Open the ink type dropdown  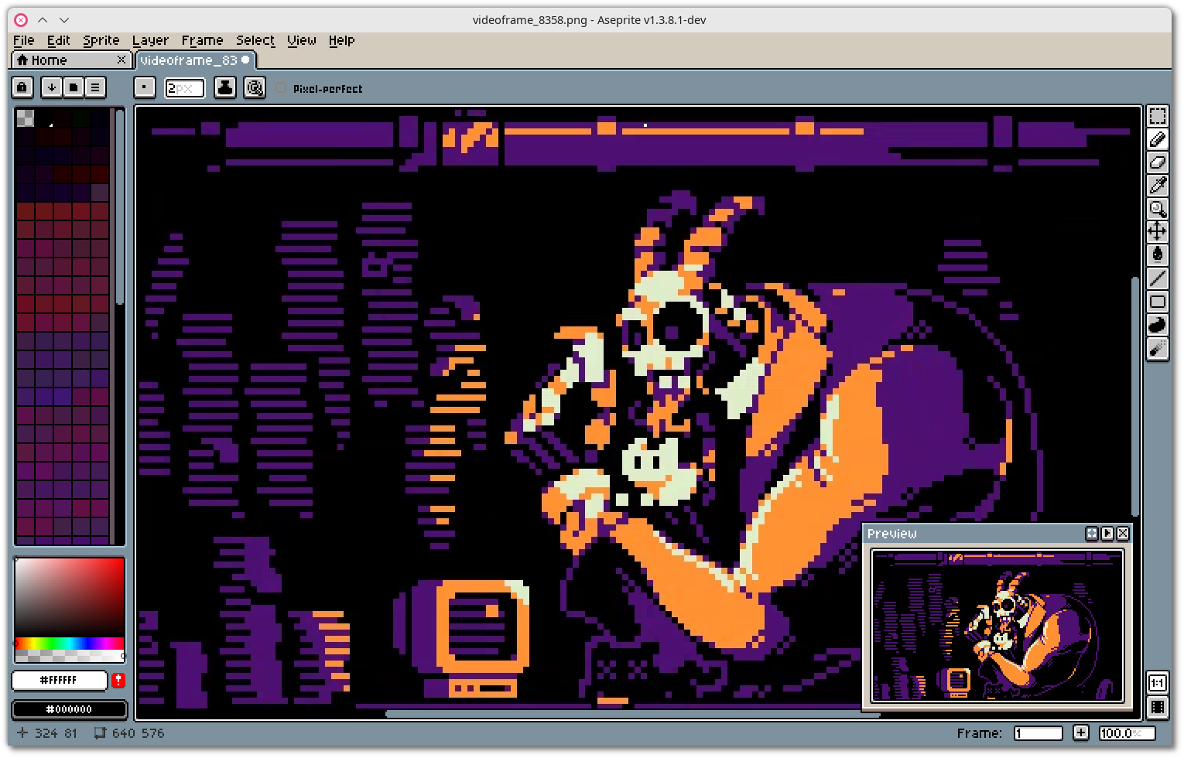pyautogui.click(x=225, y=87)
